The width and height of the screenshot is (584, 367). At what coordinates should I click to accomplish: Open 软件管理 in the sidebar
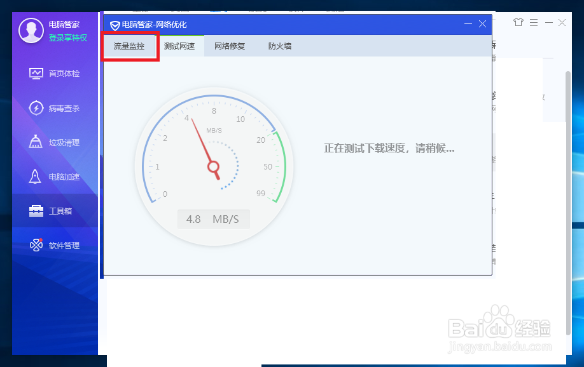[x=55, y=245]
